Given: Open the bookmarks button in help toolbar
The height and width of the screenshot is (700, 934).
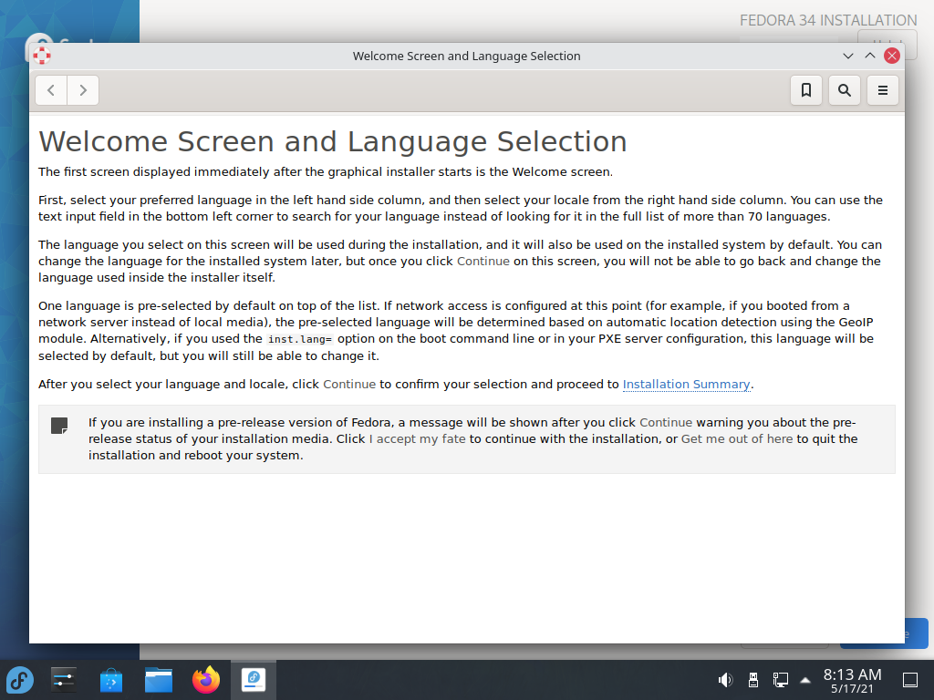Looking at the screenshot, I should [806, 90].
